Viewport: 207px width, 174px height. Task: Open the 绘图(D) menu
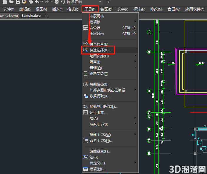click(x=106, y=9)
